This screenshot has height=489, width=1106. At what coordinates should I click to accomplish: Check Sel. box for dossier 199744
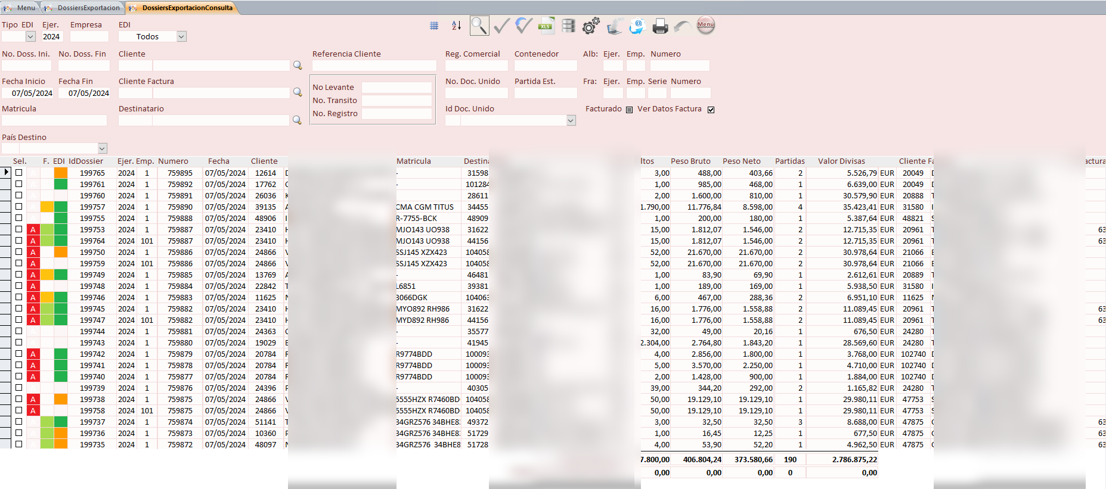[x=19, y=331]
